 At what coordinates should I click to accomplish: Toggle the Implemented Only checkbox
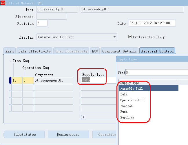click(x=130, y=37)
